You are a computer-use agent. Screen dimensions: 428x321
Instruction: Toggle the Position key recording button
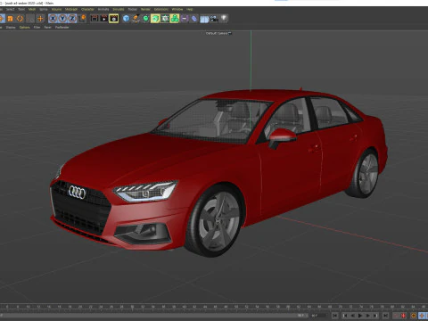click(x=422, y=316)
